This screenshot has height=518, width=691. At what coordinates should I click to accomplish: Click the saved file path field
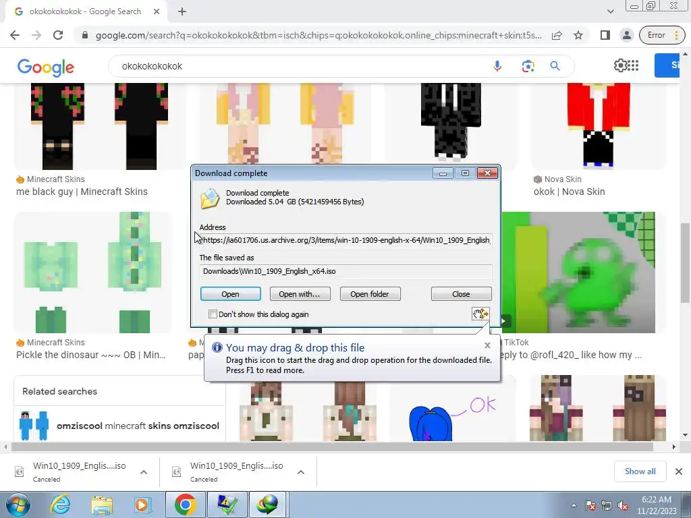click(x=345, y=271)
